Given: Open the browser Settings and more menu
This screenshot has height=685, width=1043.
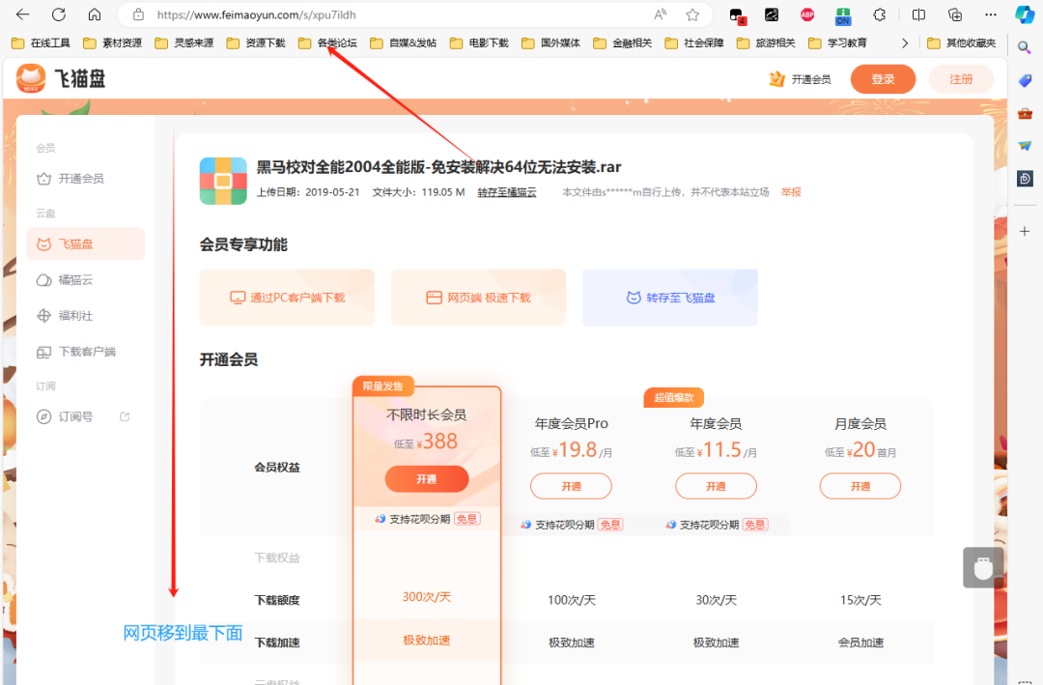Looking at the screenshot, I should coord(991,14).
